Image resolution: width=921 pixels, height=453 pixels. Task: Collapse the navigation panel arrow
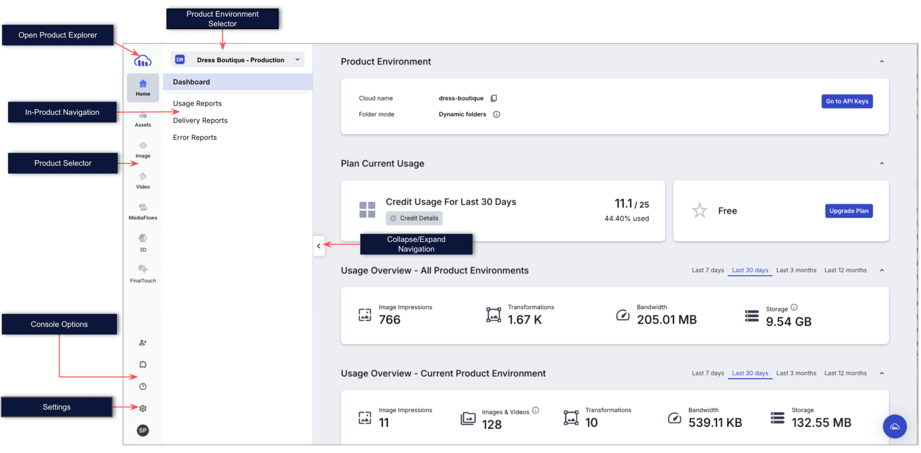click(319, 246)
